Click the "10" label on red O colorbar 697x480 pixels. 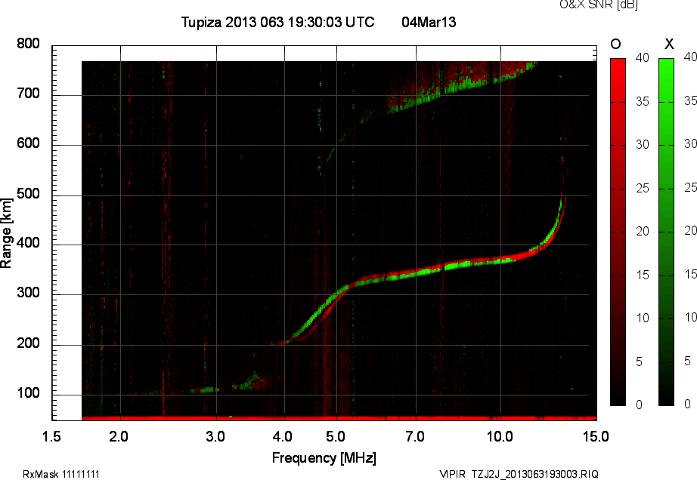642,318
